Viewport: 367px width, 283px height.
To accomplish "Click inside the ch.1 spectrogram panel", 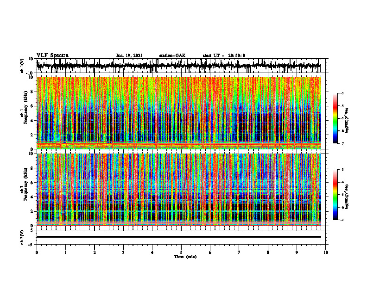I will (179, 113).
